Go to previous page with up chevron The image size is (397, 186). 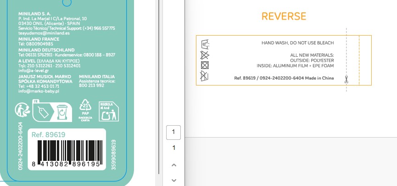[173, 165]
